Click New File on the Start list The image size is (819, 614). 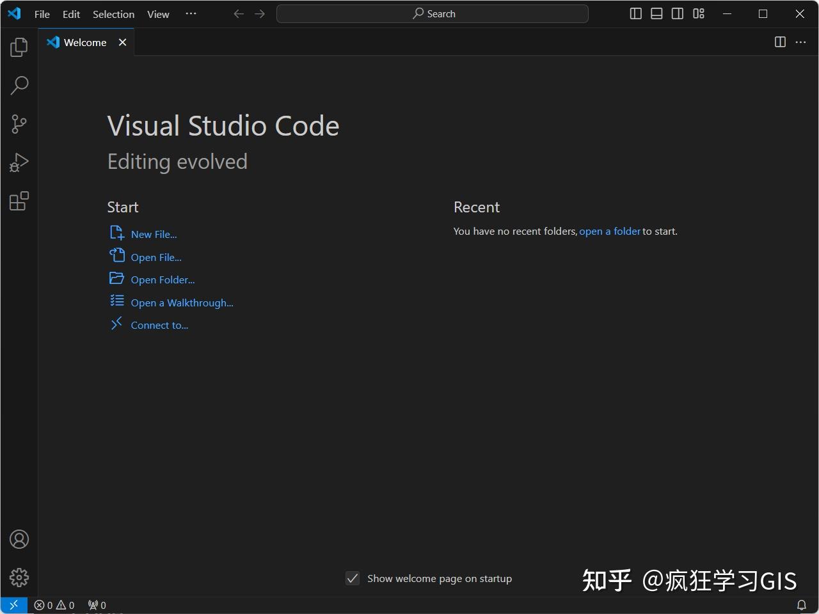click(153, 233)
